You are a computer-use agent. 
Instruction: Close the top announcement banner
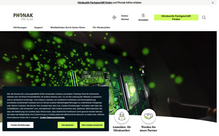[x=212, y=3]
